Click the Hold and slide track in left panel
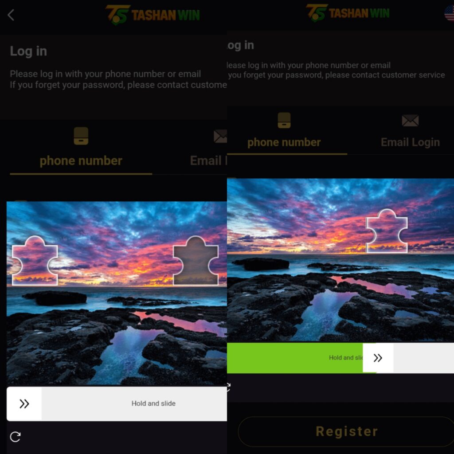Image resolution: width=454 pixels, height=454 pixels. coord(117,403)
